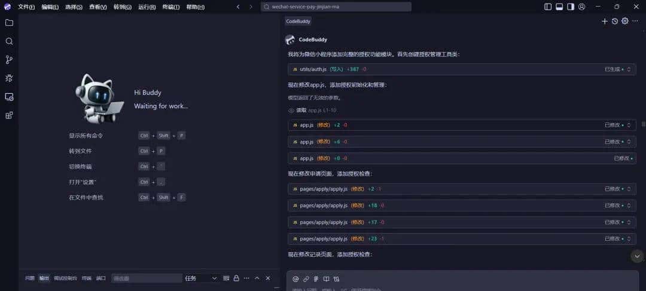646x291 pixels.
Task: Go forward with the right navigation arrow
Action: point(251,7)
